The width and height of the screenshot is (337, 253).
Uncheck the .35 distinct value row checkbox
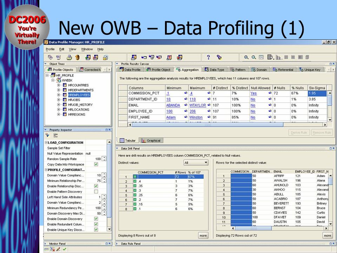135,186
